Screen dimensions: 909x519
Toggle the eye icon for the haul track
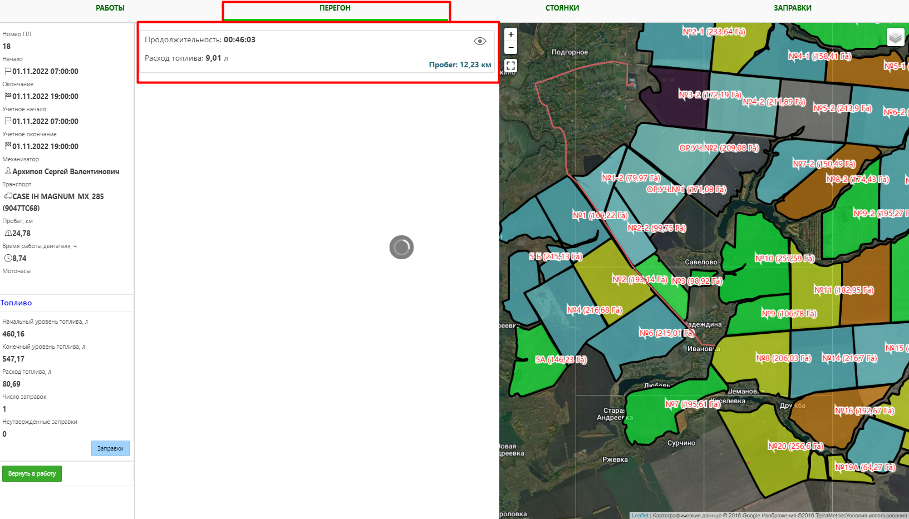coord(479,41)
